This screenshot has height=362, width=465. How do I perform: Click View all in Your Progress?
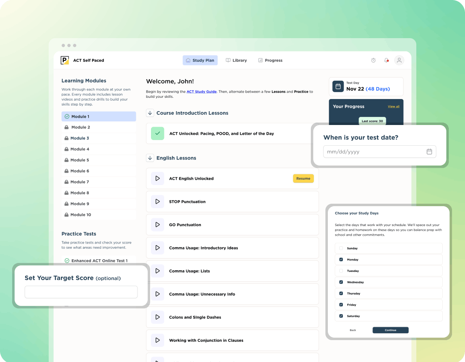394,106
